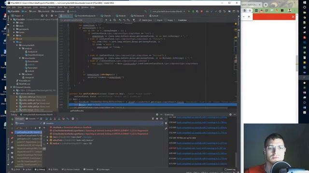Hide the Project tool window
309x173 pixels.
coord(56,16)
